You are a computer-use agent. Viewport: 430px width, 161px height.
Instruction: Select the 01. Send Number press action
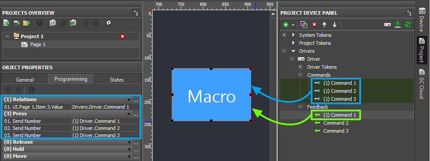[37, 121]
